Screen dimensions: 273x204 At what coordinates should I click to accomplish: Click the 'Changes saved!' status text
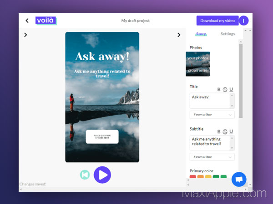coord(33,184)
